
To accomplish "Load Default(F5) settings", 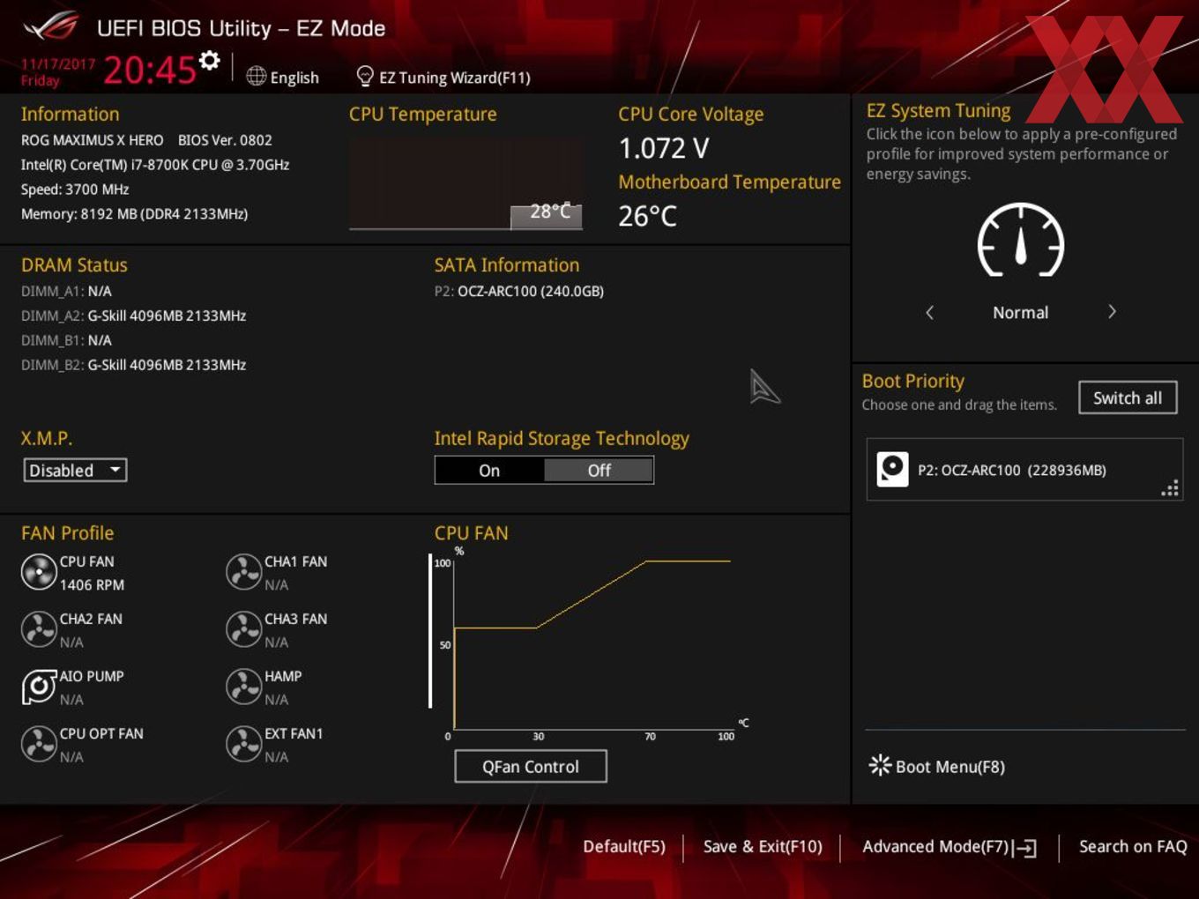I will (x=624, y=847).
